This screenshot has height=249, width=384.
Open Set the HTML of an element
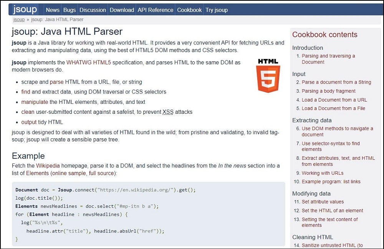tap(332, 210)
